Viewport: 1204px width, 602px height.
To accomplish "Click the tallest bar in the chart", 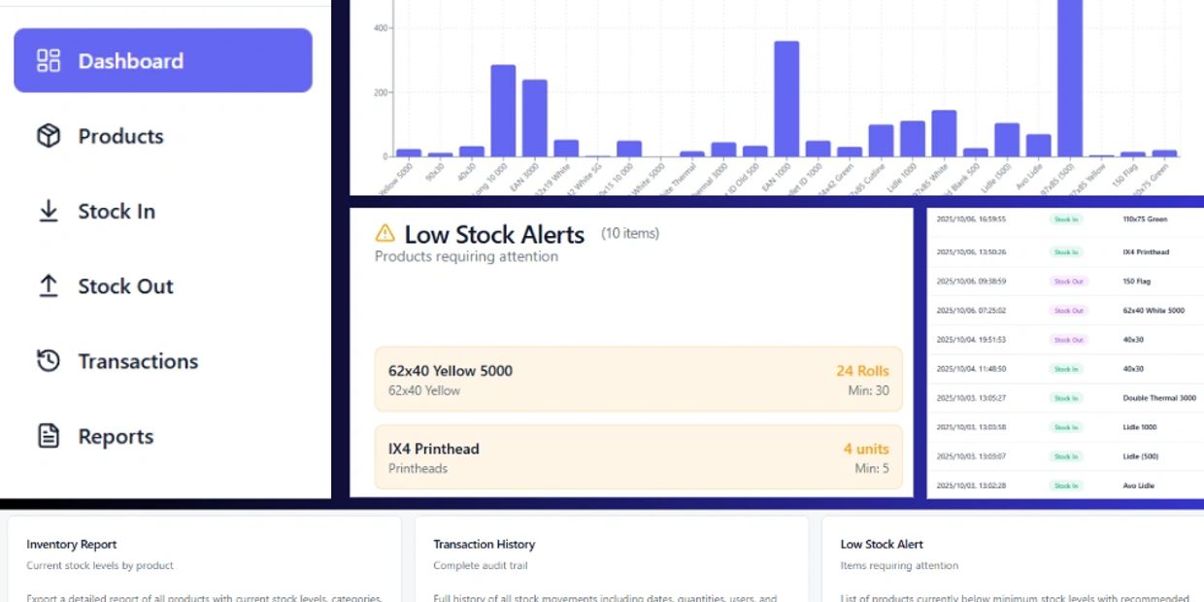I will click(1069, 78).
